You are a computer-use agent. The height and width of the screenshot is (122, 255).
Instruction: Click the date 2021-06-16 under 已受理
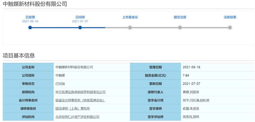(x=30, y=22)
